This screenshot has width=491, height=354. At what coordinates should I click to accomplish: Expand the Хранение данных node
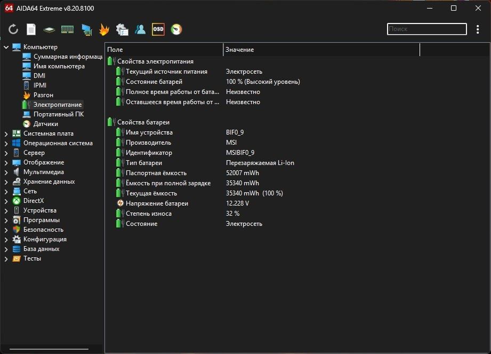(6, 182)
